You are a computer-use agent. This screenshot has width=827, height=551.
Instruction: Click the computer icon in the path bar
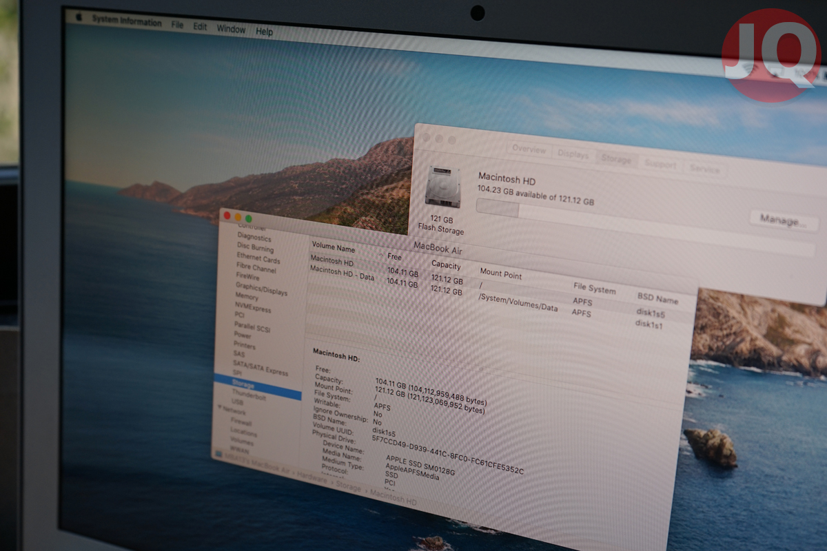(x=219, y=455)
